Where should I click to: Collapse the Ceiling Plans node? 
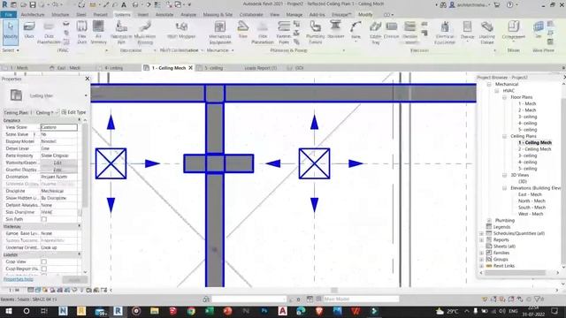(505, 136)
